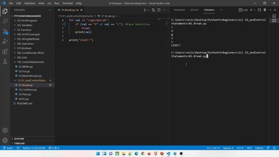Collapse the 11) IO_andControlStatements folder

[32, 80]
